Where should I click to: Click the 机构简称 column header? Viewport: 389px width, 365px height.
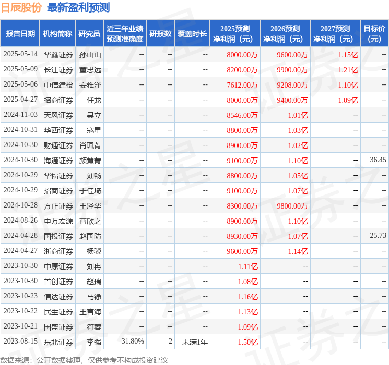58,34
